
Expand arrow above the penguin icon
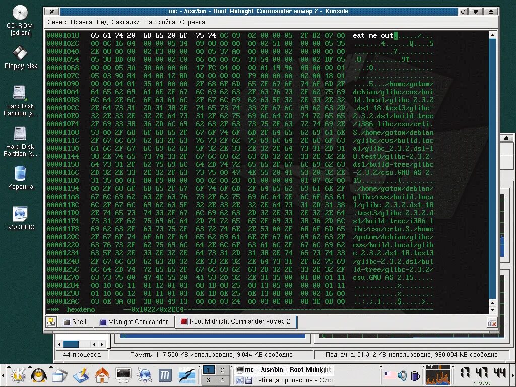pos(30,366)
